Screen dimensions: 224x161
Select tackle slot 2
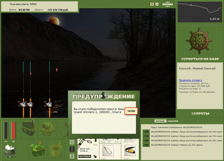tap(72, 149)
